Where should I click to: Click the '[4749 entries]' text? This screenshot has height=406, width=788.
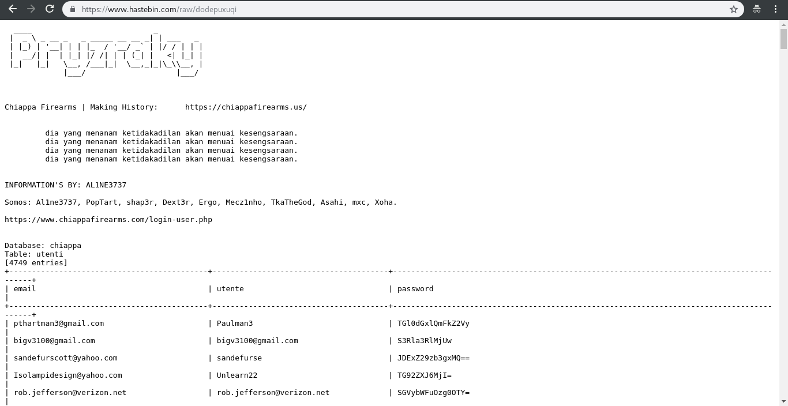36,263
